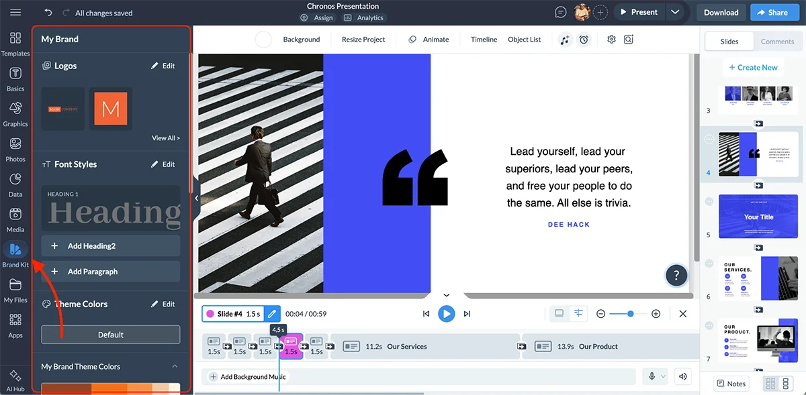Screen dimensions: 806x395
Task: Undo the last change
Action: 48,12
